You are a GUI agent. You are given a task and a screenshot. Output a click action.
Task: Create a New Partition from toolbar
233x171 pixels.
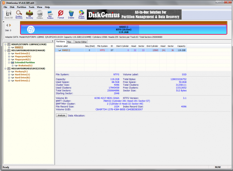pyautogui.click(x=50, y=15)
